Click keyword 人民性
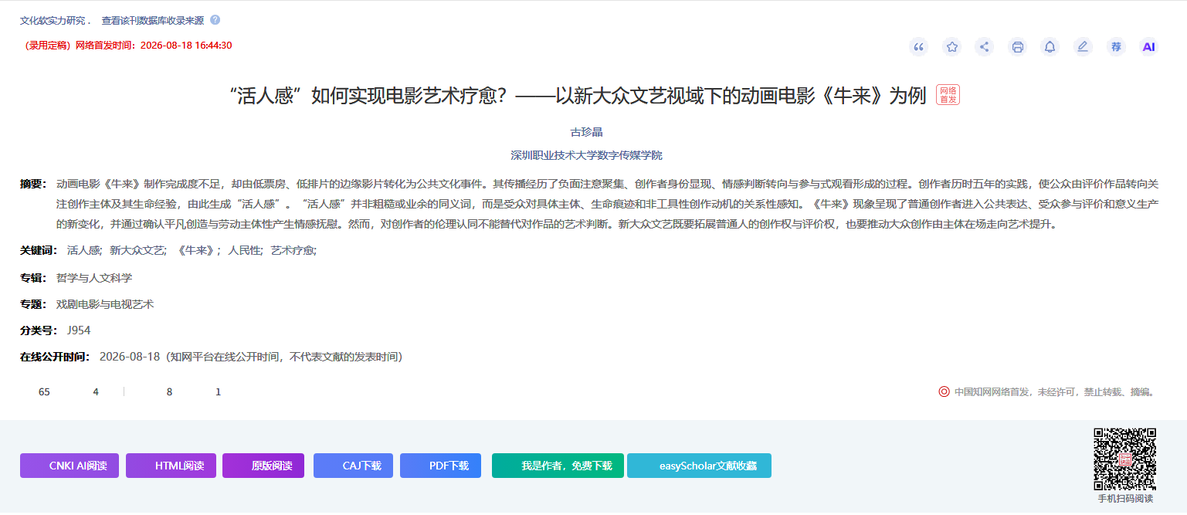 pyautogui.click(x=244, y=250)
